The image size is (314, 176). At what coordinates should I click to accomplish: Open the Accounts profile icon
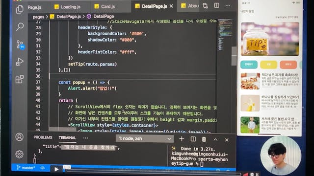point(20,137)
